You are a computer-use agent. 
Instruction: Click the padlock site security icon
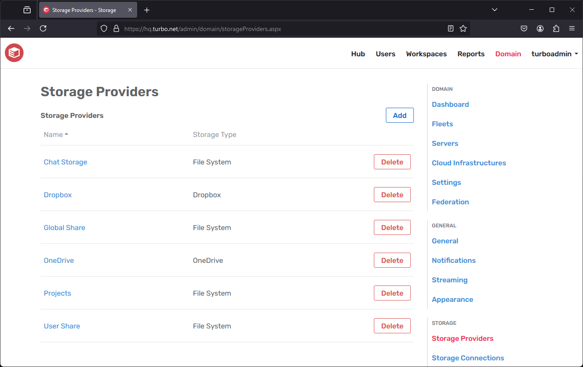pos(116,28)
